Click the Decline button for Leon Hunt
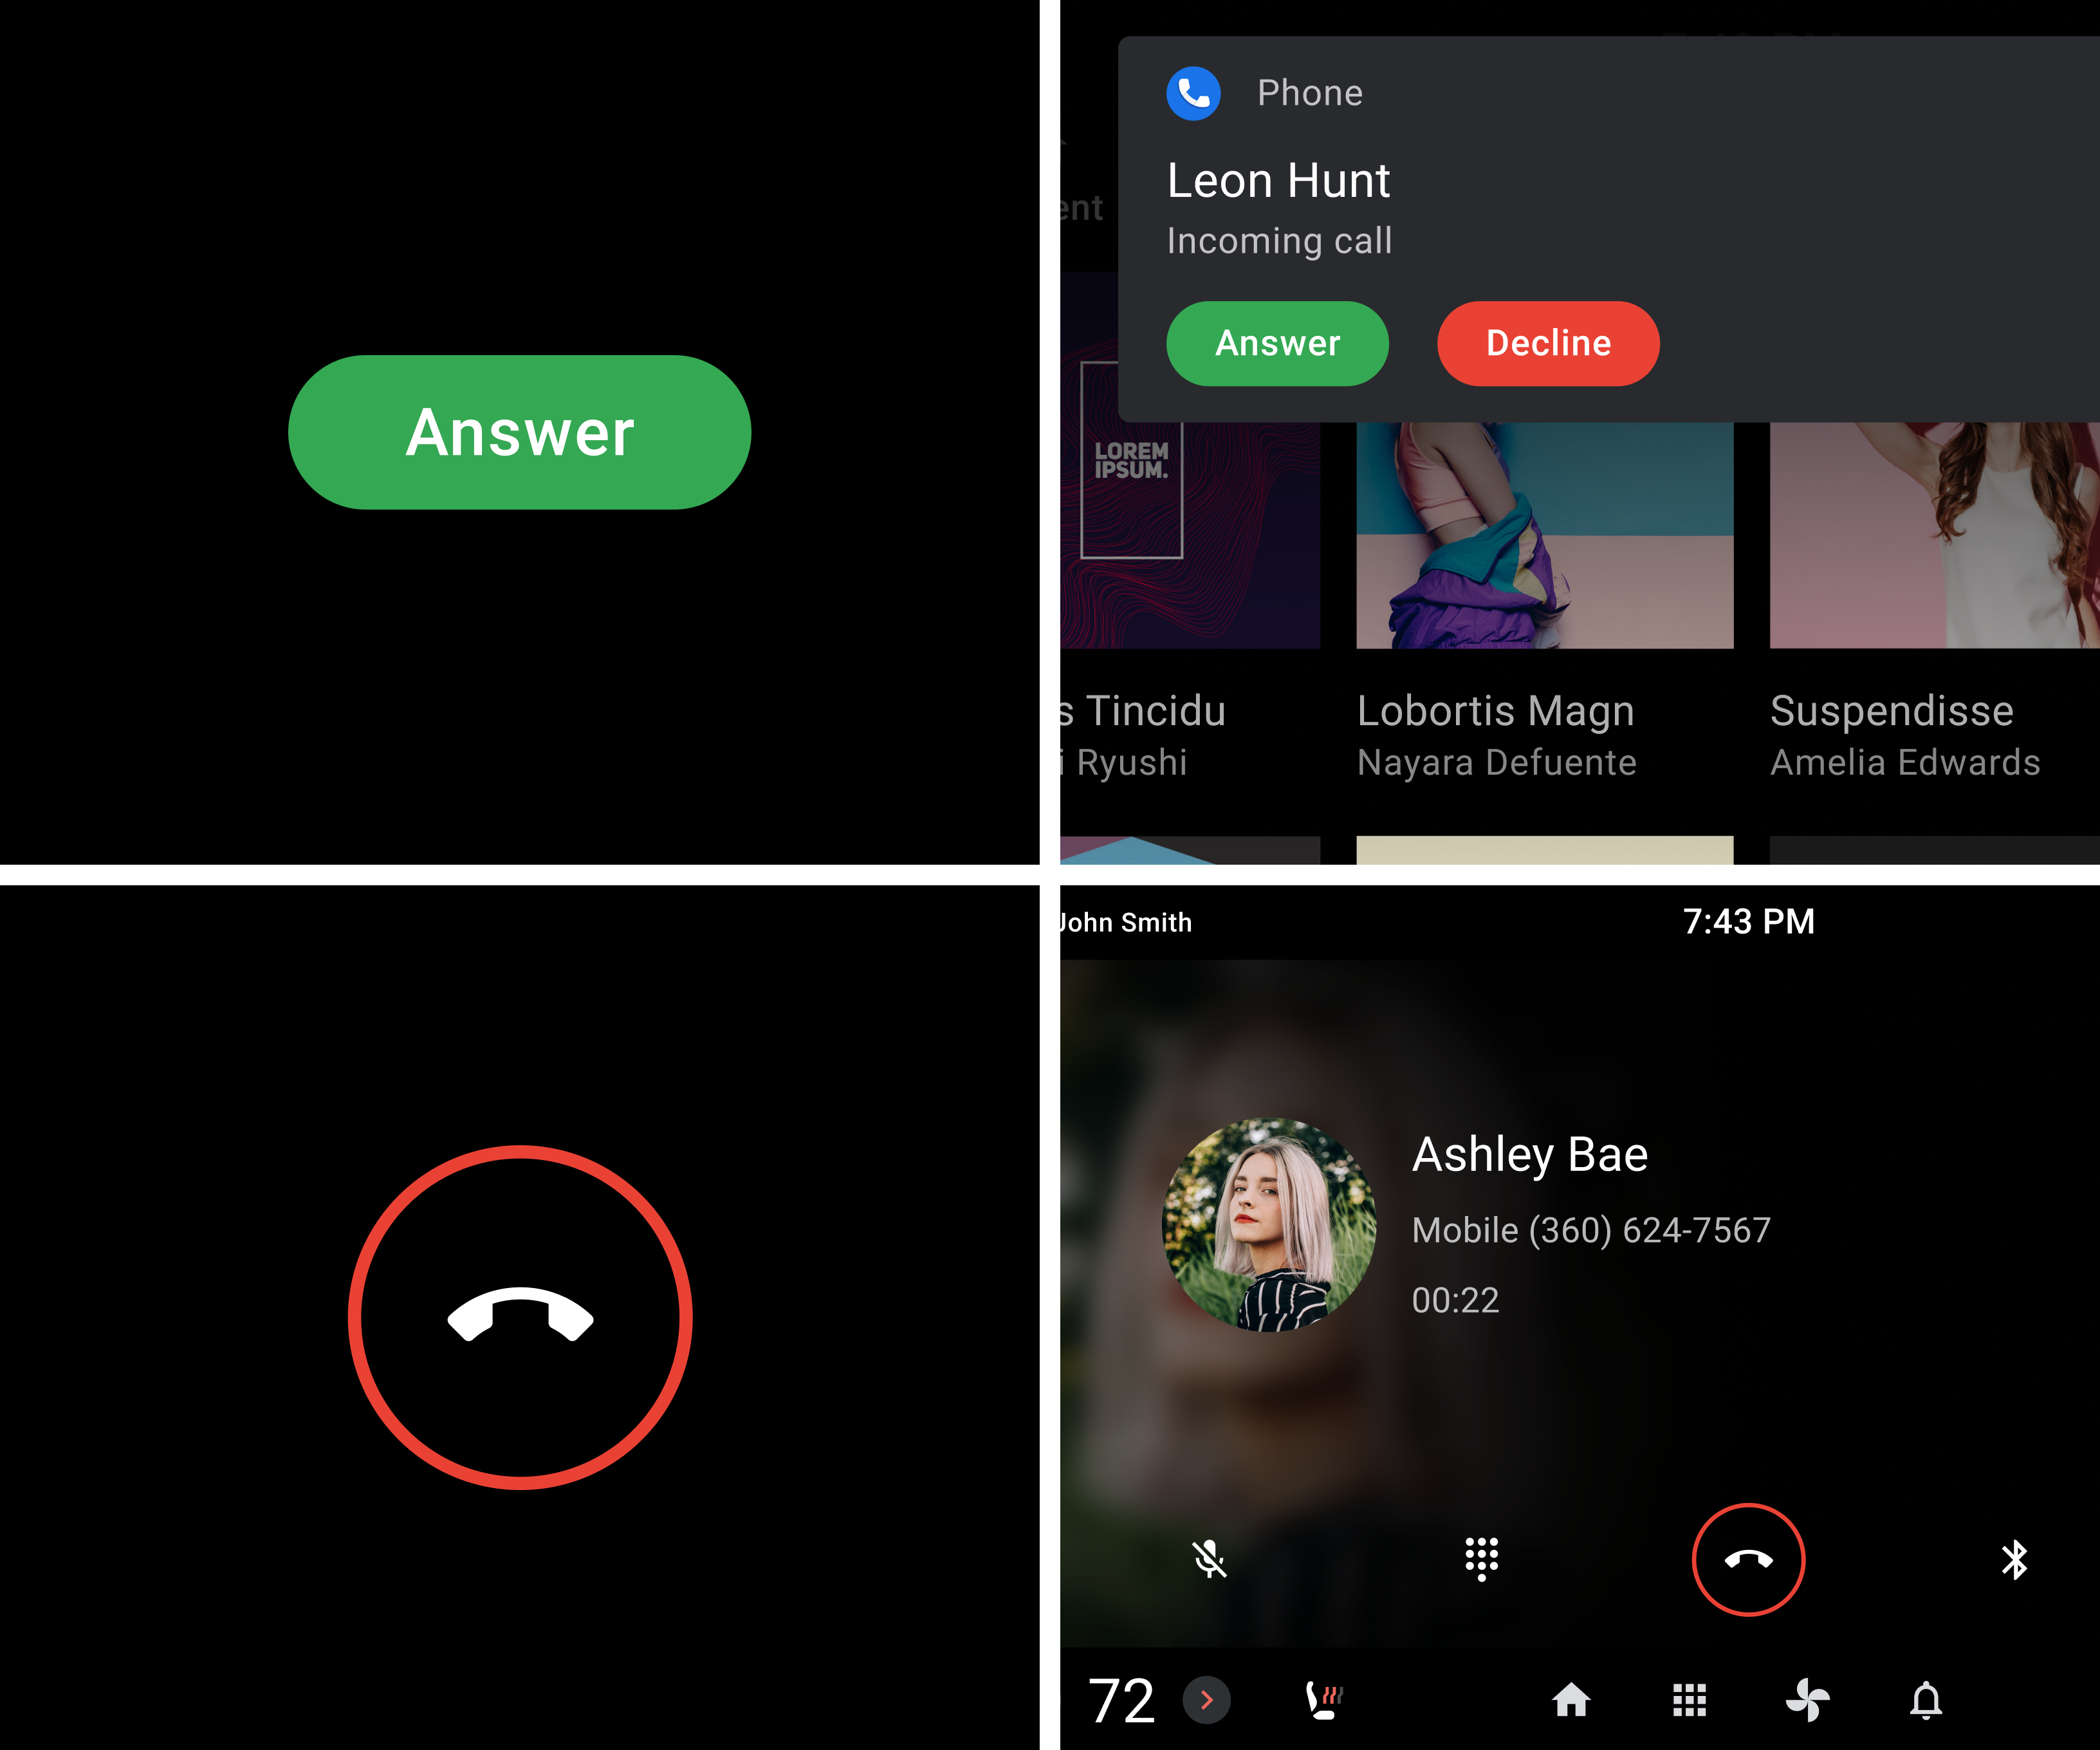Image resolution: width=2100 pixels, height=1750 pixels. point(1545,344)
